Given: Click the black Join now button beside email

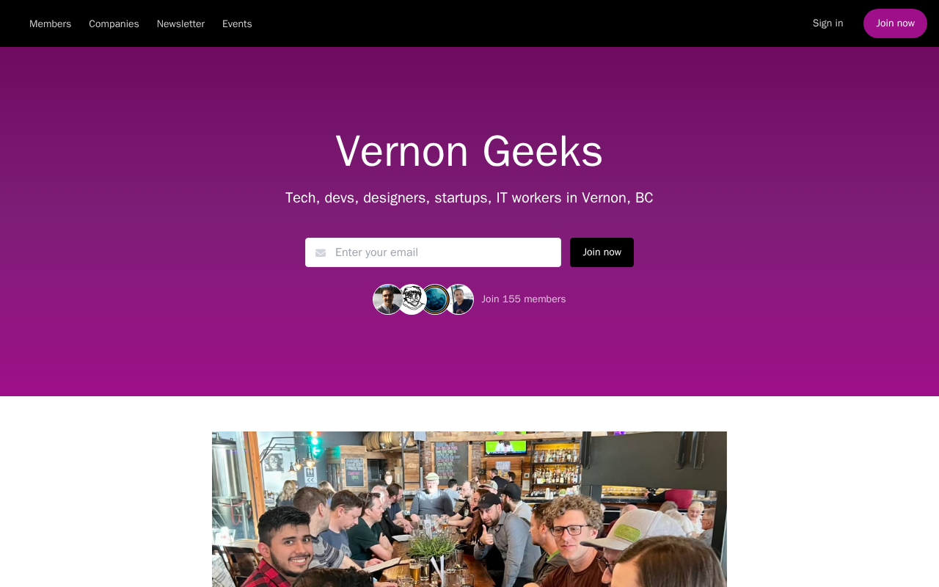Looking at the screenshot, I should (x=602, y=252).
